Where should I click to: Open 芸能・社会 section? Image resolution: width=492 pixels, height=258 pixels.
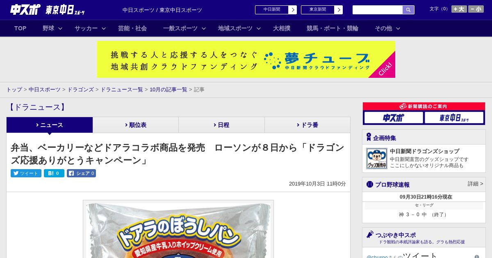coord(132,28)
